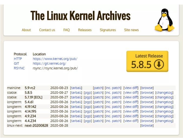The height and width of the screenshot is (138, 183).
Task: Click the Tux penguin logo
Action: pos(164,20)
